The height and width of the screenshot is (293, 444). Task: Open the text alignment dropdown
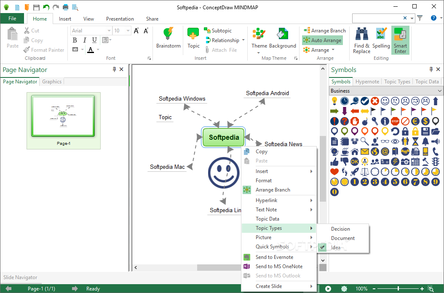point(107,40)
